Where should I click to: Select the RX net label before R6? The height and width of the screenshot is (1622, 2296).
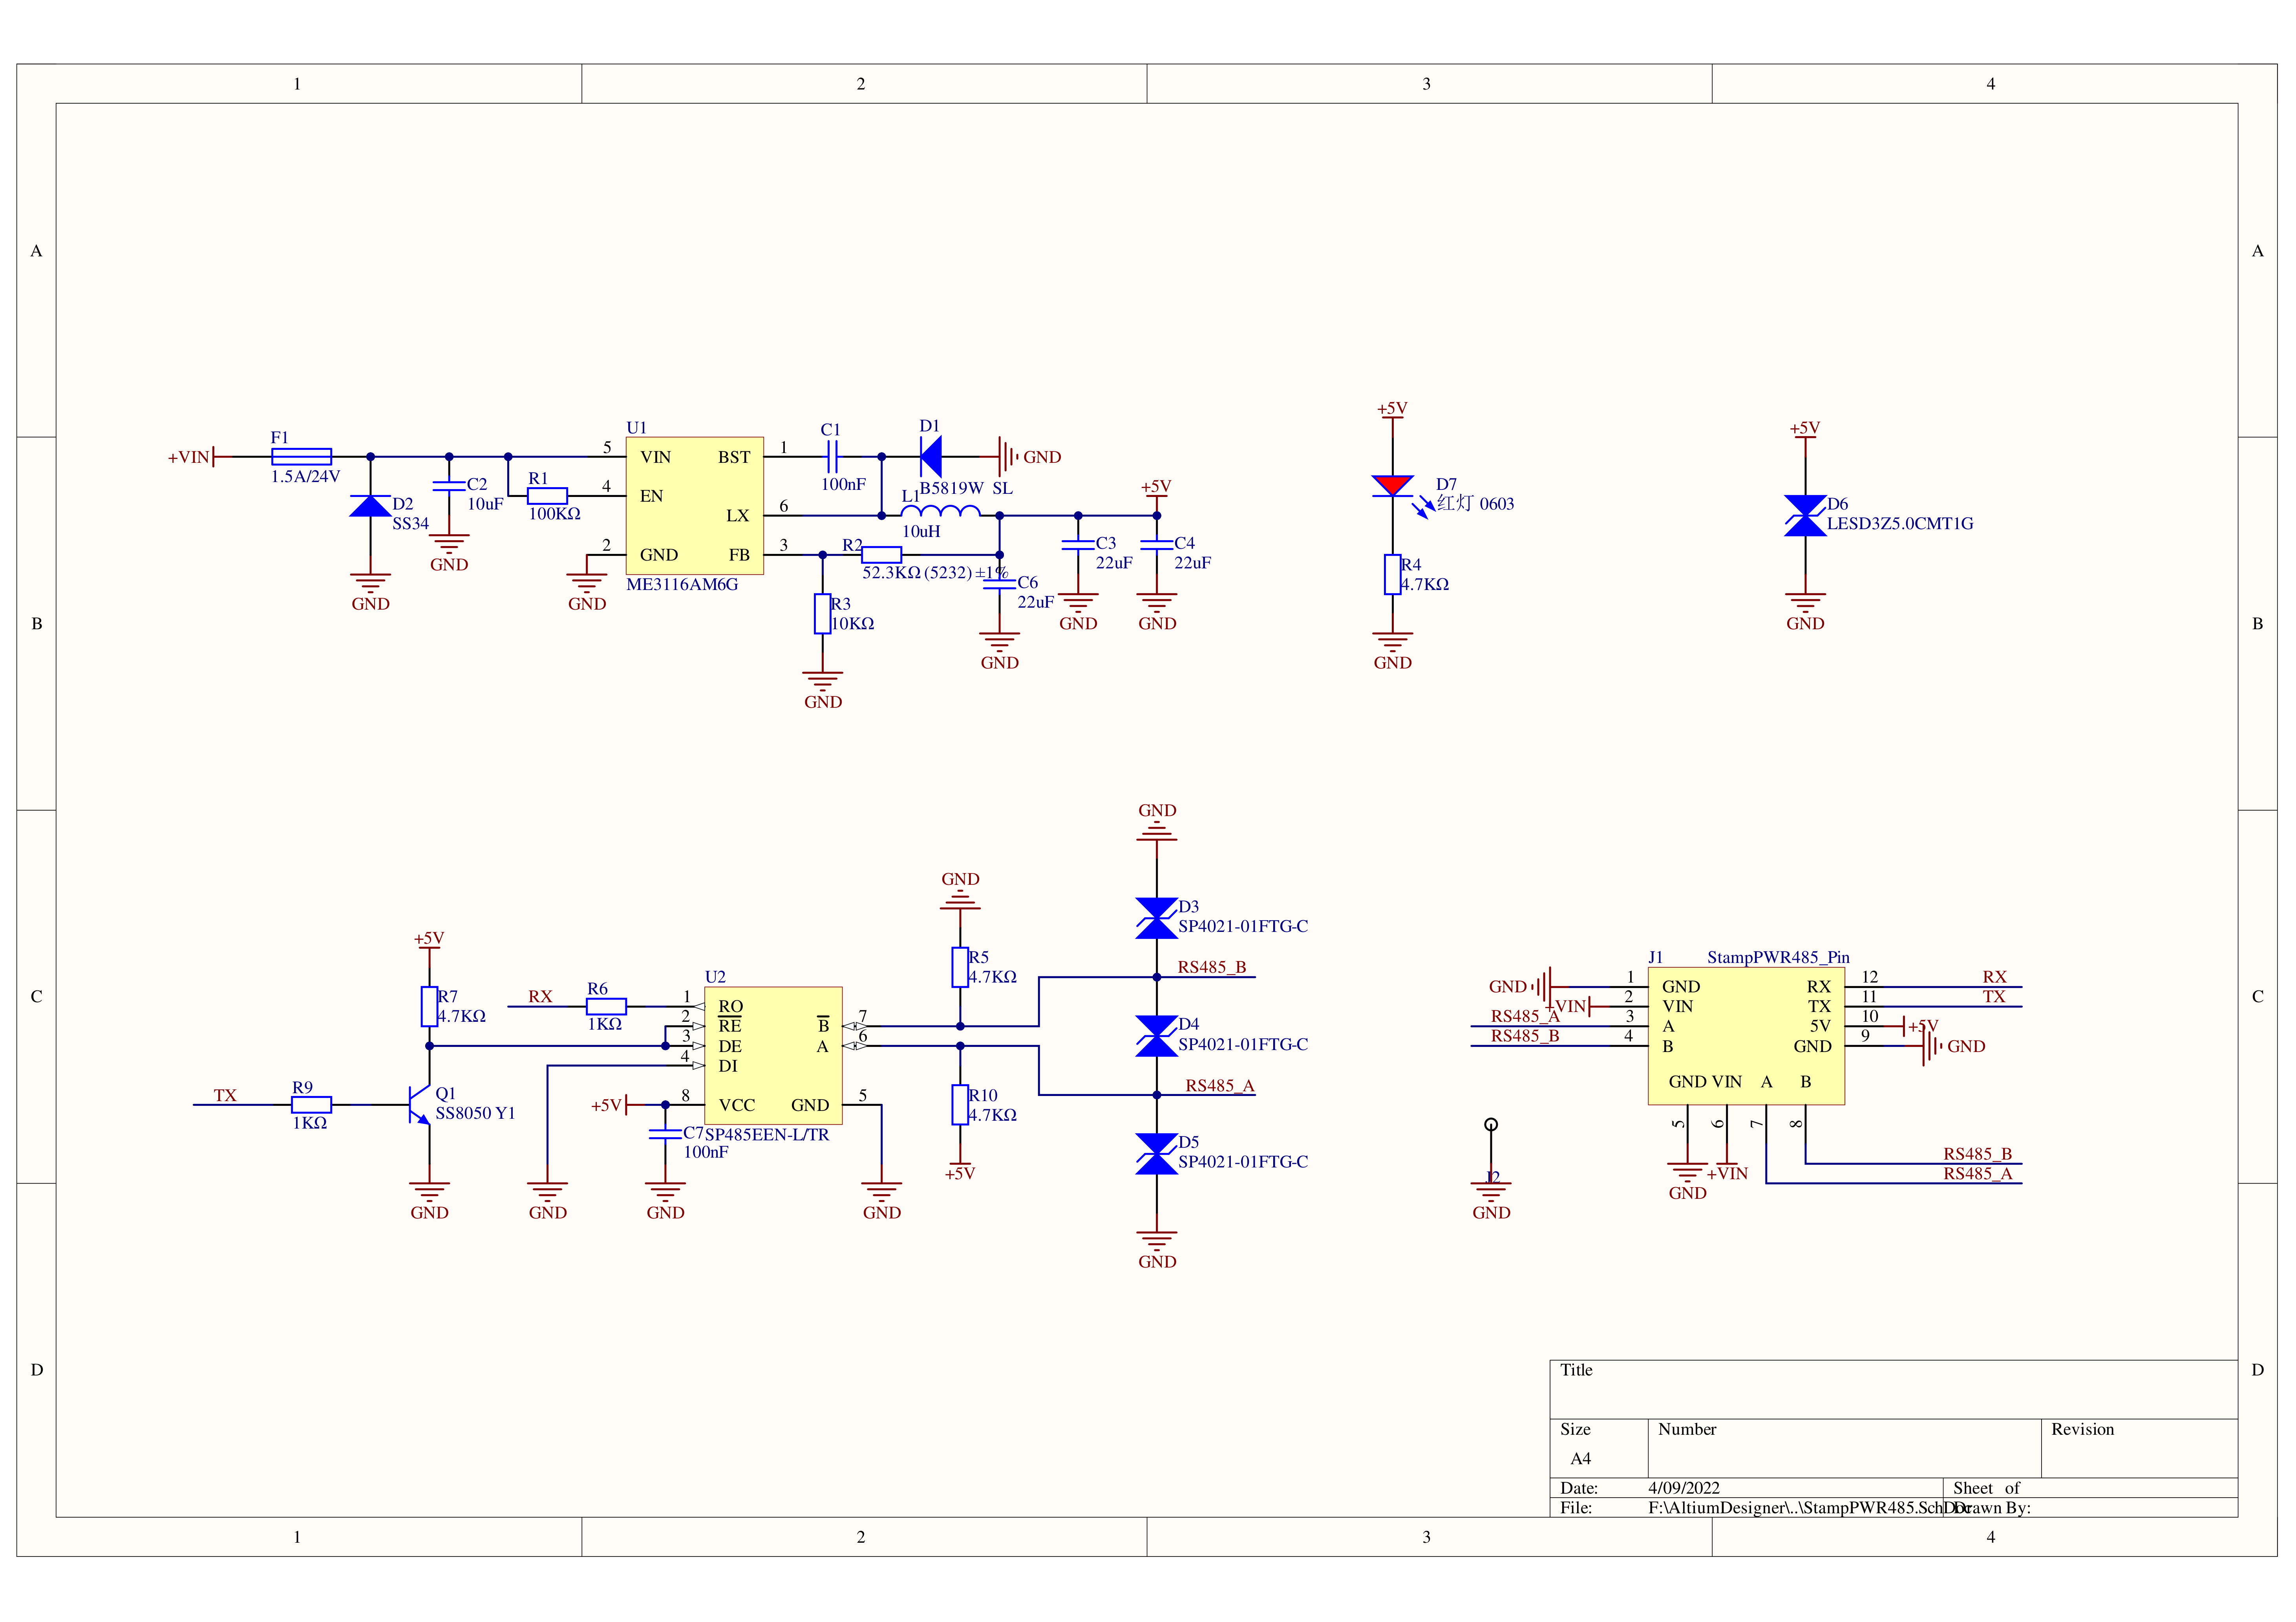[540, 997]
